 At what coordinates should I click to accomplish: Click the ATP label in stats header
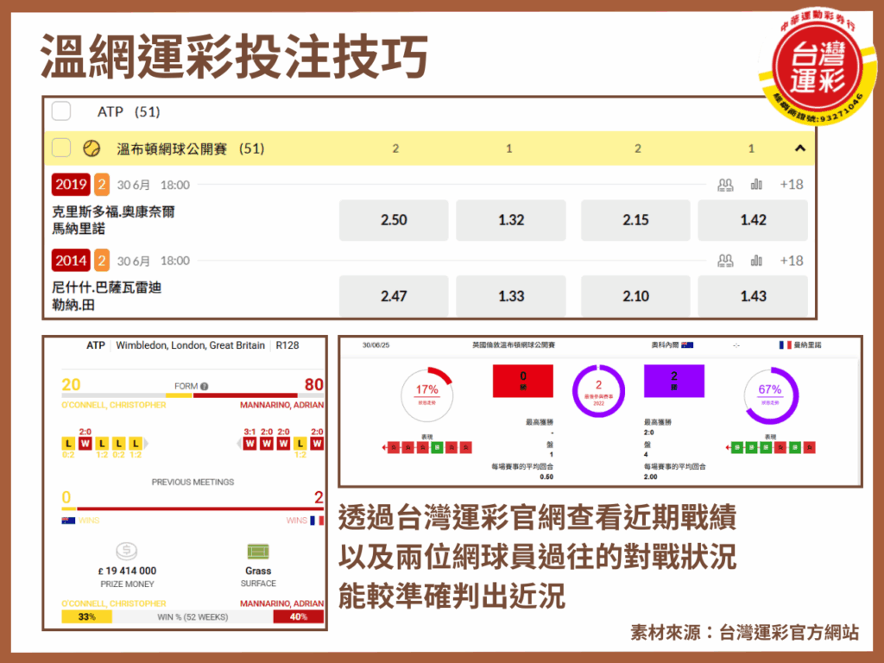(95, 345)
